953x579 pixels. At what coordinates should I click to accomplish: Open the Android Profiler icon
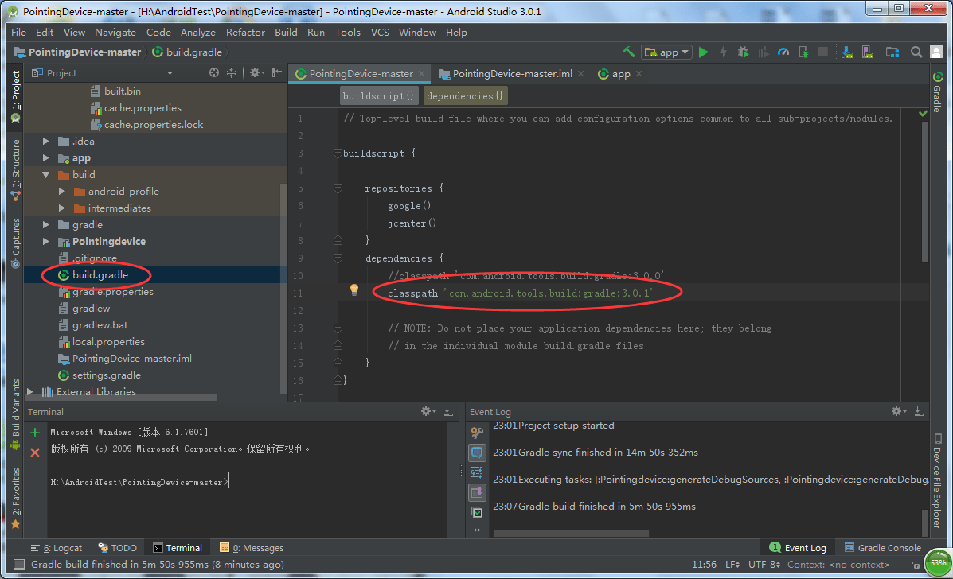pyautogui.click(x=783, y=52)
